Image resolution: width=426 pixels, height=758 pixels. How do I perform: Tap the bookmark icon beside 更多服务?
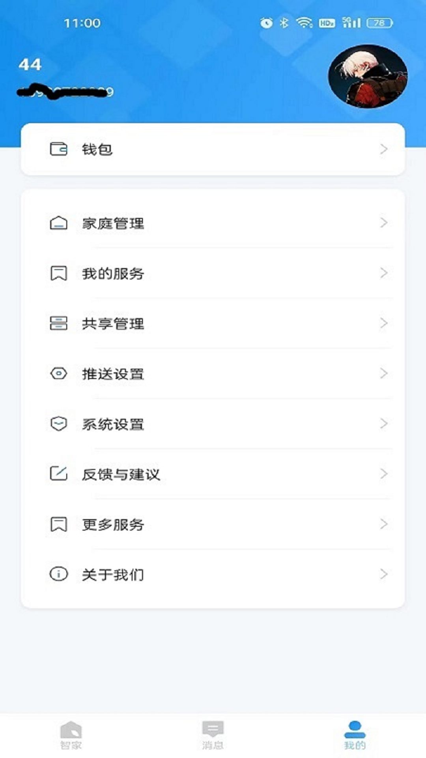(58, 524)
